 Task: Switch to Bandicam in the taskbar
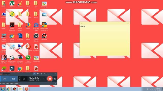(x=15, y=89)
